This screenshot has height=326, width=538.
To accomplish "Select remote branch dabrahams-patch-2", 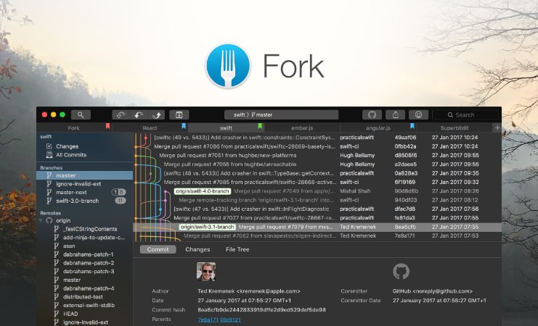I will coord(89,263).
